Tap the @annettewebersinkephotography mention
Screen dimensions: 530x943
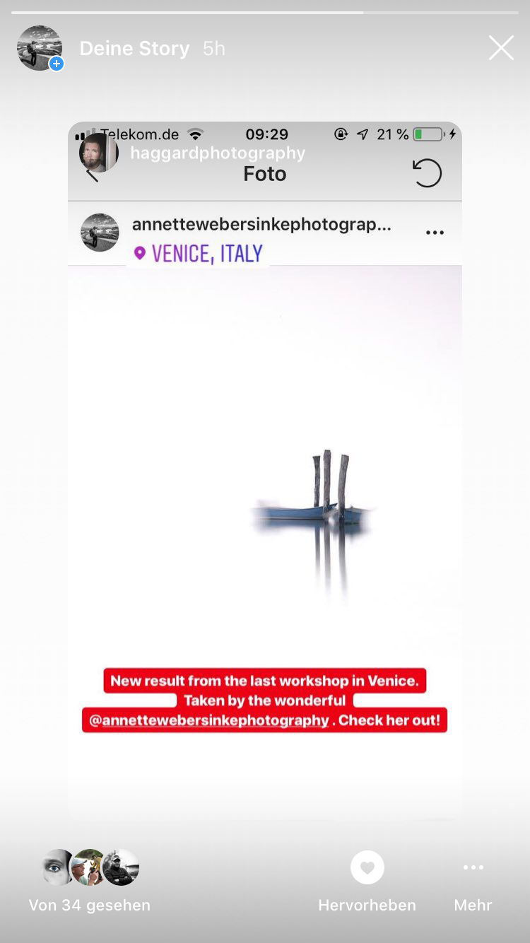[x=209, y=720]
